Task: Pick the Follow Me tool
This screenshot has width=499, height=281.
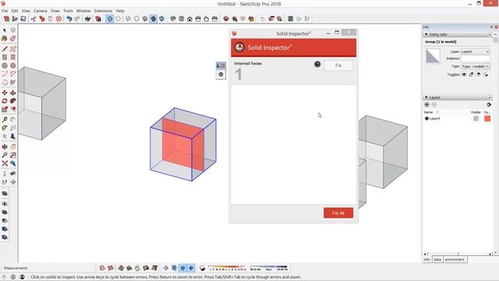Action: [x=12, y=101]
